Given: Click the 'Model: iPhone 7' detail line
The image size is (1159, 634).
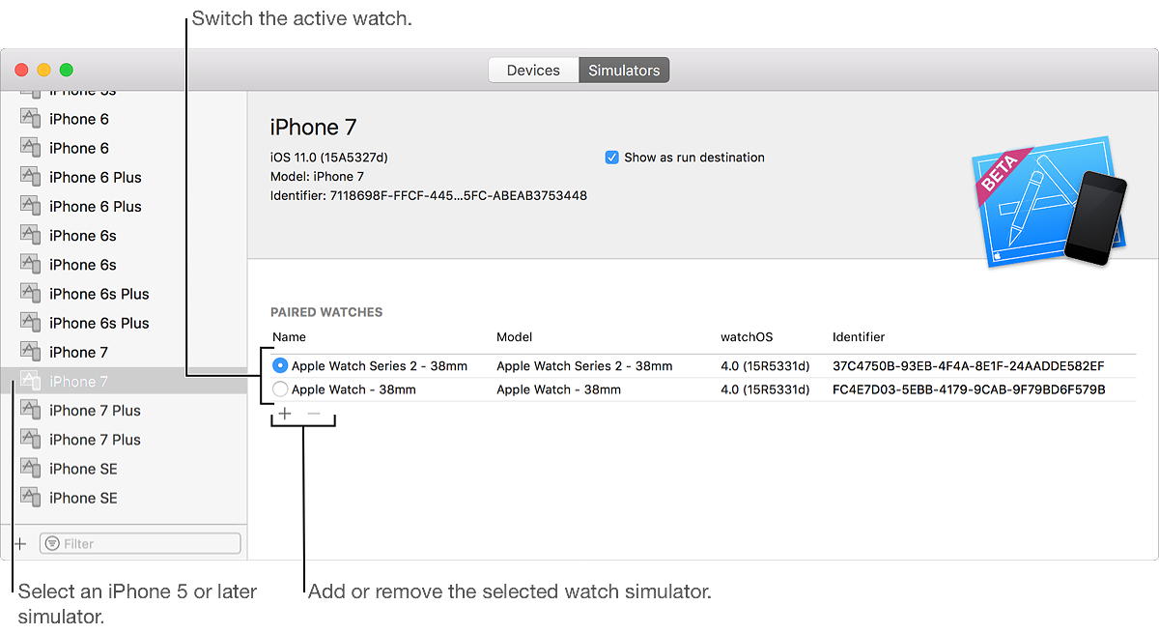Looking at the screenshot, I should pos(317,177).
